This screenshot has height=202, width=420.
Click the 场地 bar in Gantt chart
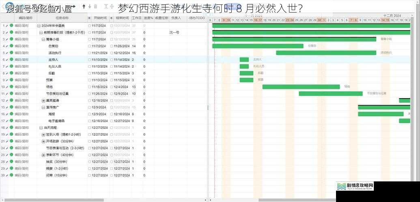tap(301, 87)
